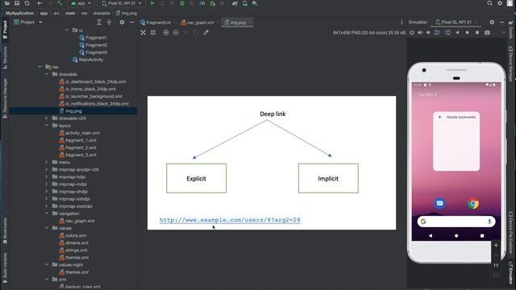Open the app run configuration dropdown
Image resolution: width=516 pixels, height=290 pixels.
click(81, 3)
